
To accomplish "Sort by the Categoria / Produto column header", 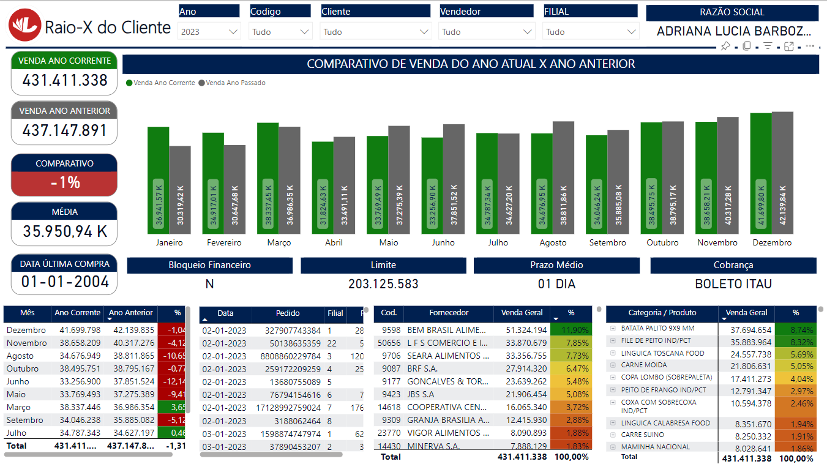I will click(662, 313).
